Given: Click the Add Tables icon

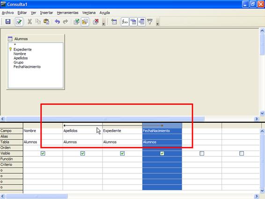Looking at the screenshot, I should pyautogui.click(x=114, y=22).
